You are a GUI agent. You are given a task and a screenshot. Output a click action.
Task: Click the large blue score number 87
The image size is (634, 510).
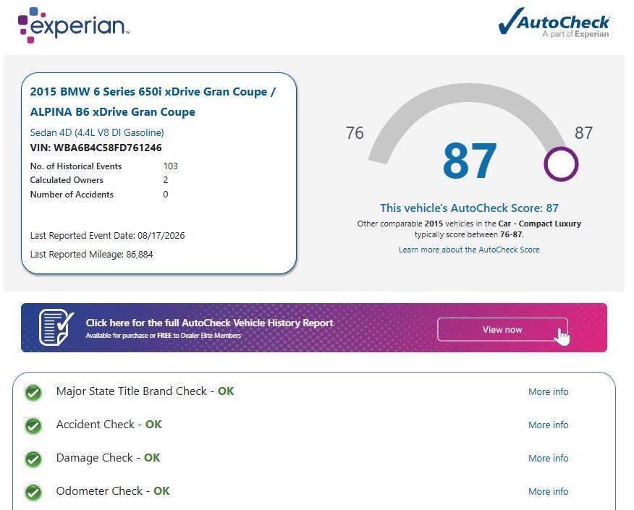click(470, 161)
